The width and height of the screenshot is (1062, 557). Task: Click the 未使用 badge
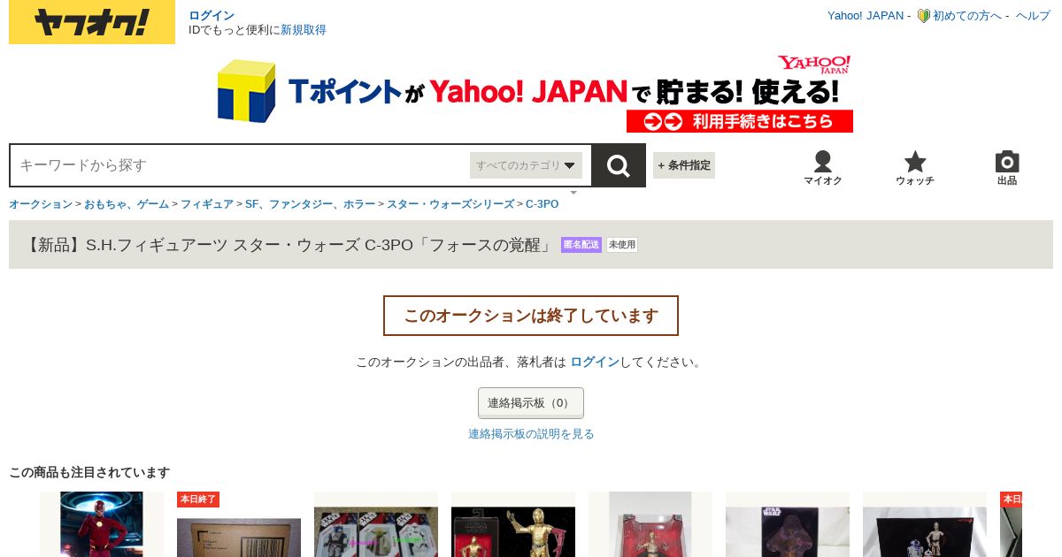pyautogui.click(x=622, y=245)
